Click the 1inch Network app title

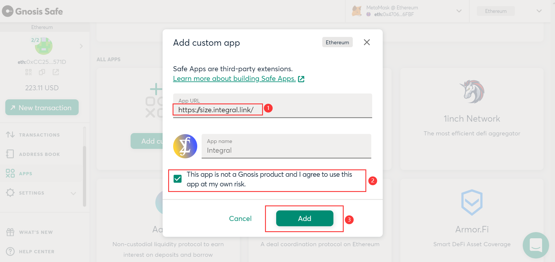coord(472,119)
